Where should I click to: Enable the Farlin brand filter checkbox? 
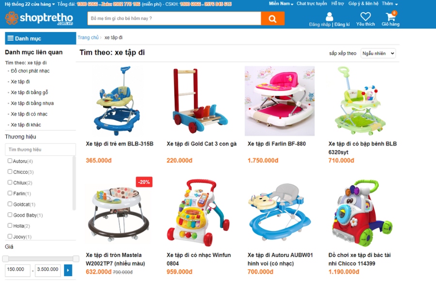(10, 193)
